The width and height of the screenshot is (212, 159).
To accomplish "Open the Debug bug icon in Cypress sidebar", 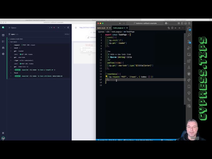I will tap(3, 48).
